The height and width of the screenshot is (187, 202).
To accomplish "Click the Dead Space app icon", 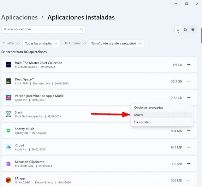I will click(x=9, y=81).
